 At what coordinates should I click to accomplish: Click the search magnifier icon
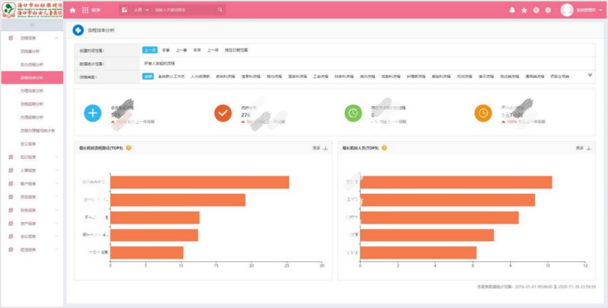pyautogui.click(x=220, y=10)
